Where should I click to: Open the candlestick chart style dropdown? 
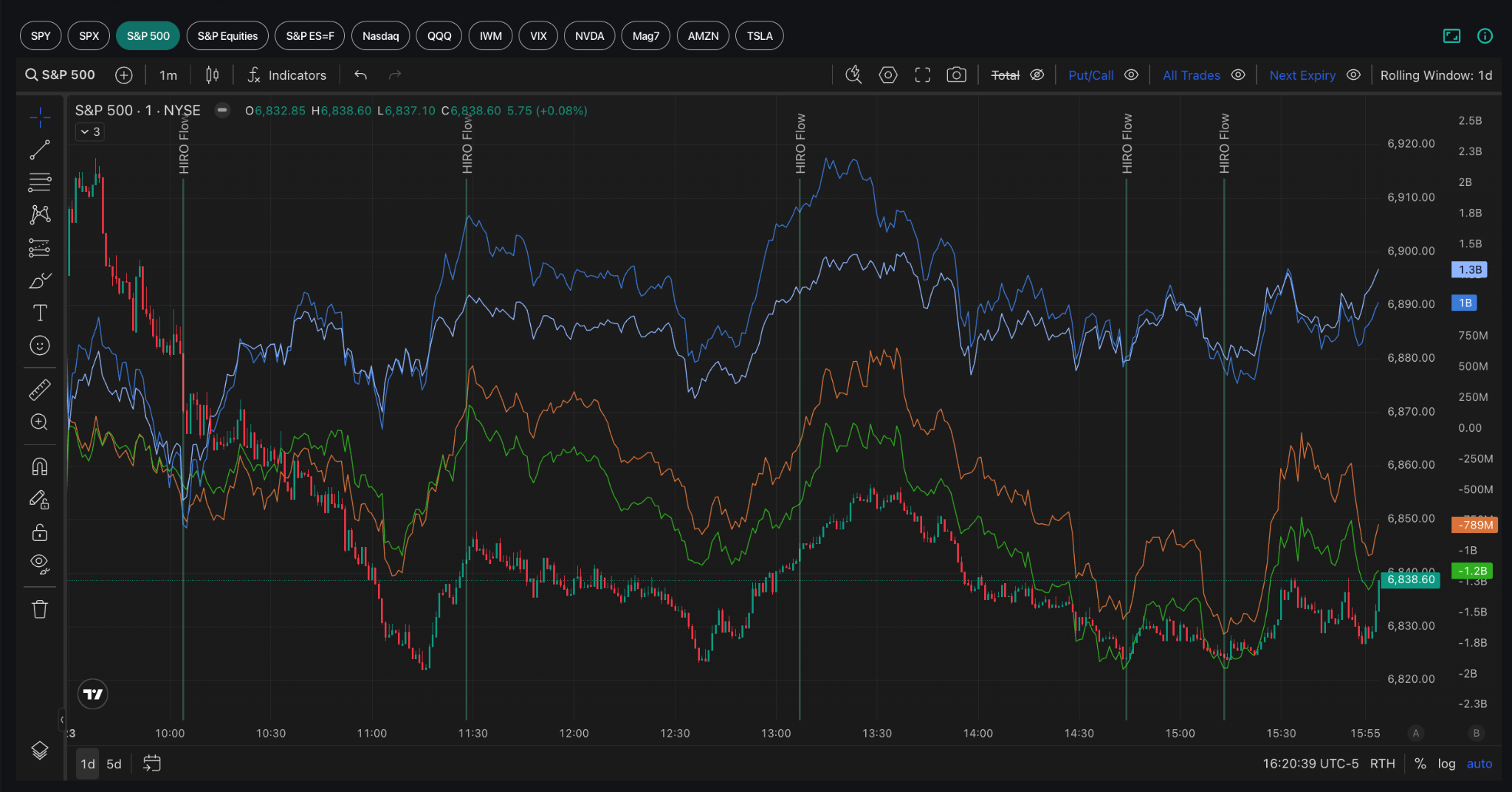pyautogui.click(x=212, y=75)
